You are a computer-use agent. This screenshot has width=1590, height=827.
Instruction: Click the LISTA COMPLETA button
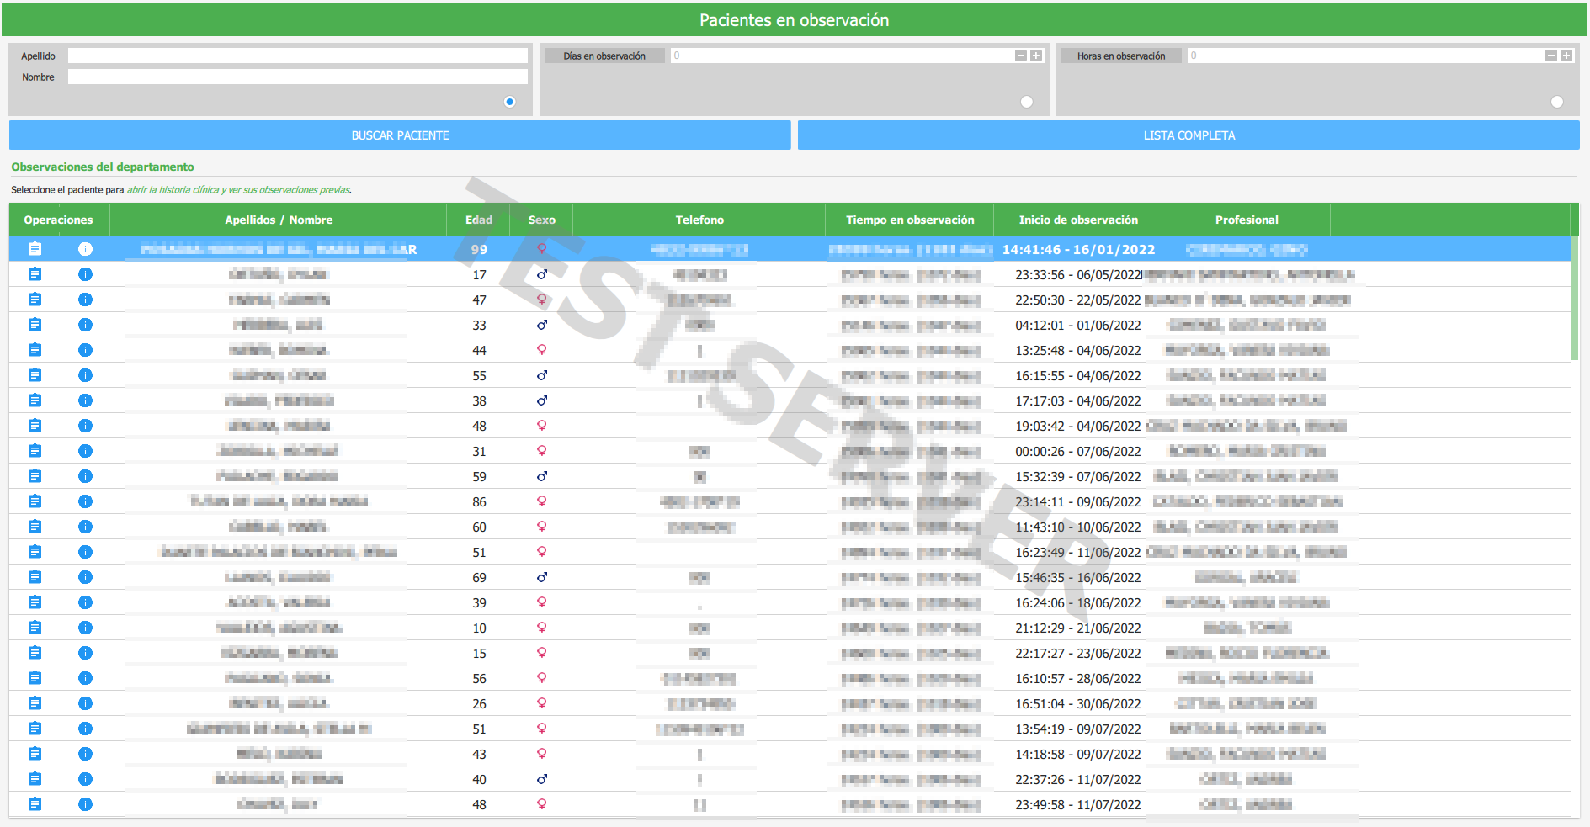pos(1189,135)
